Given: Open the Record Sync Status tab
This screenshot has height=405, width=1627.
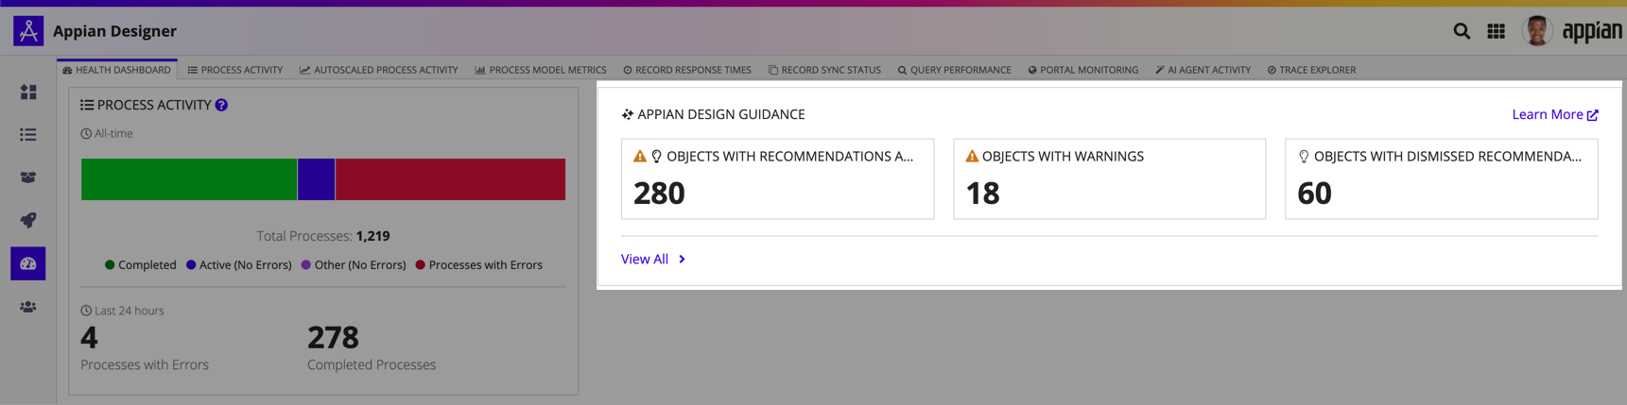Looking at the screenshot, I should tap(824, 70).
